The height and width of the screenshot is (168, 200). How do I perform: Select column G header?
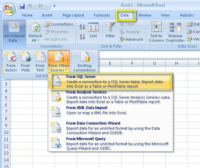154,63
